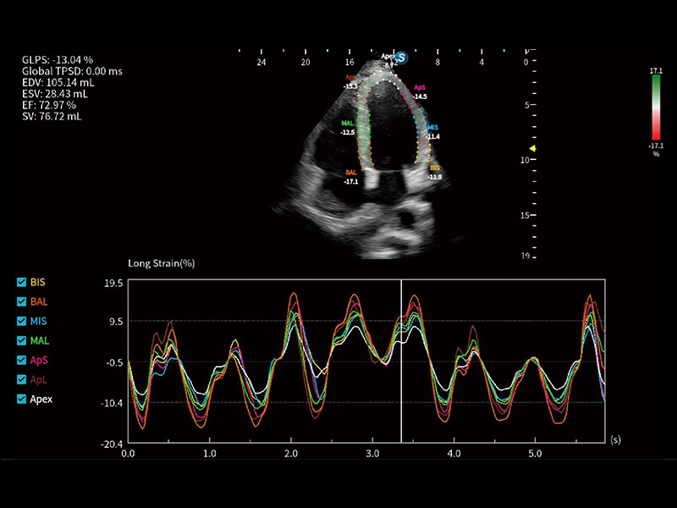Click the ApL segment label on the heart
Viewport: 677px width, 508px height.
pos(350,77)
